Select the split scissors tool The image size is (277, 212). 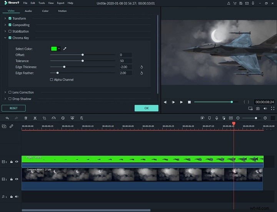click(x=35, y=118)
